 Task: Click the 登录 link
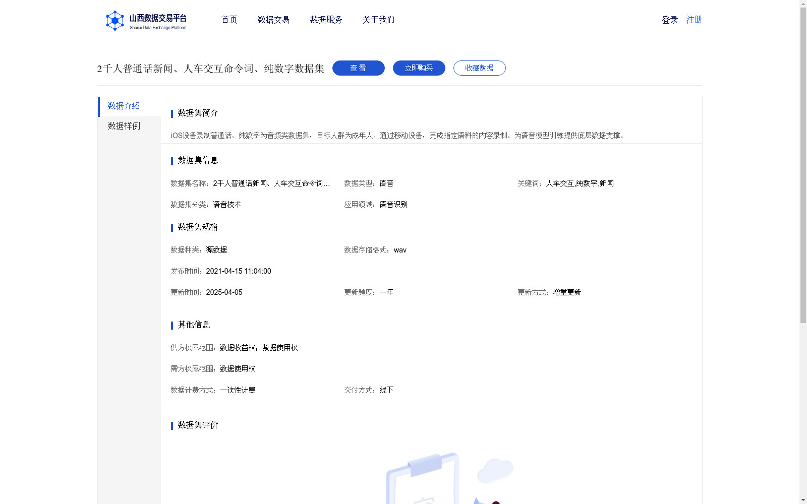tap(670, 20)
